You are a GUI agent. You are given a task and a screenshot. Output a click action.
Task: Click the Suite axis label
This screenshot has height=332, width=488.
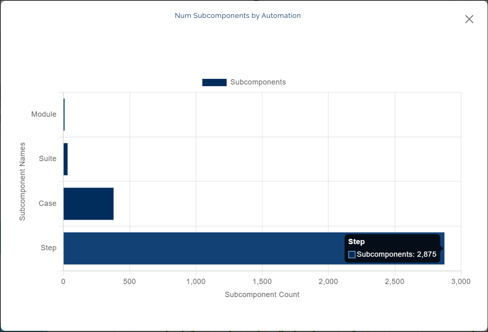(48, 159)
